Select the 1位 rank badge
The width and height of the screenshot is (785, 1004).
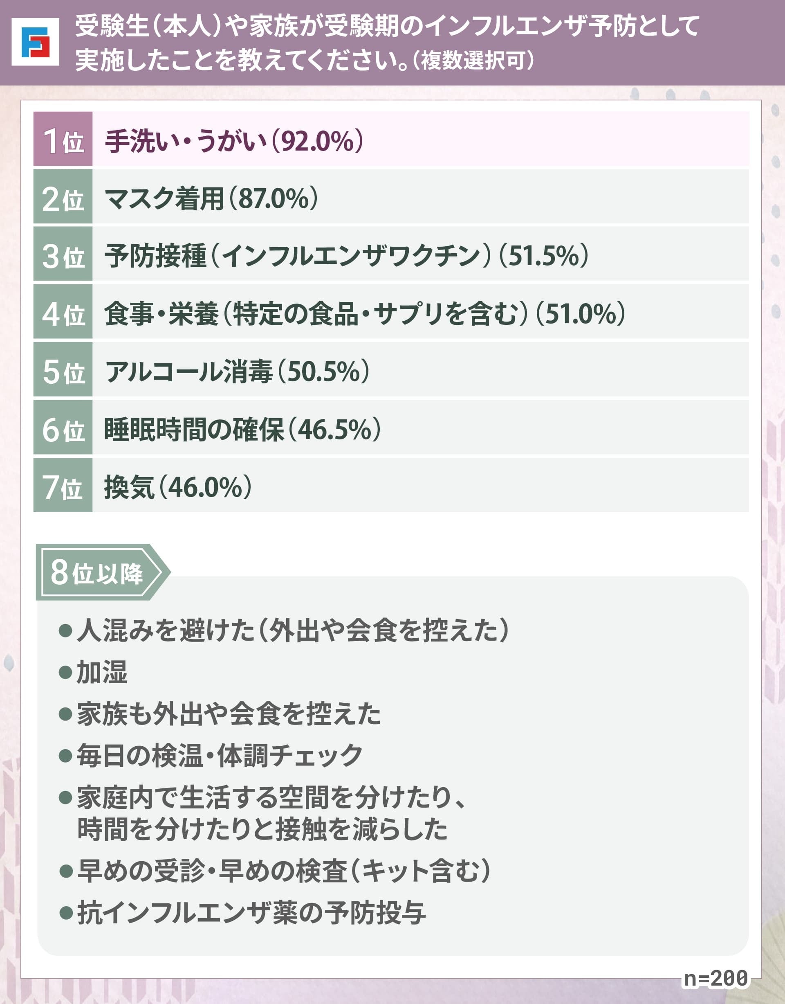tap(63, 139)
